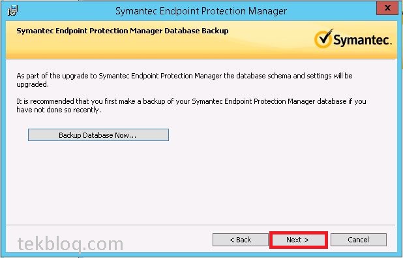Viewport: 403px width, 258px height.
Task: Click the yellow Symantec checkmark logo
Action: click(323, 39)
